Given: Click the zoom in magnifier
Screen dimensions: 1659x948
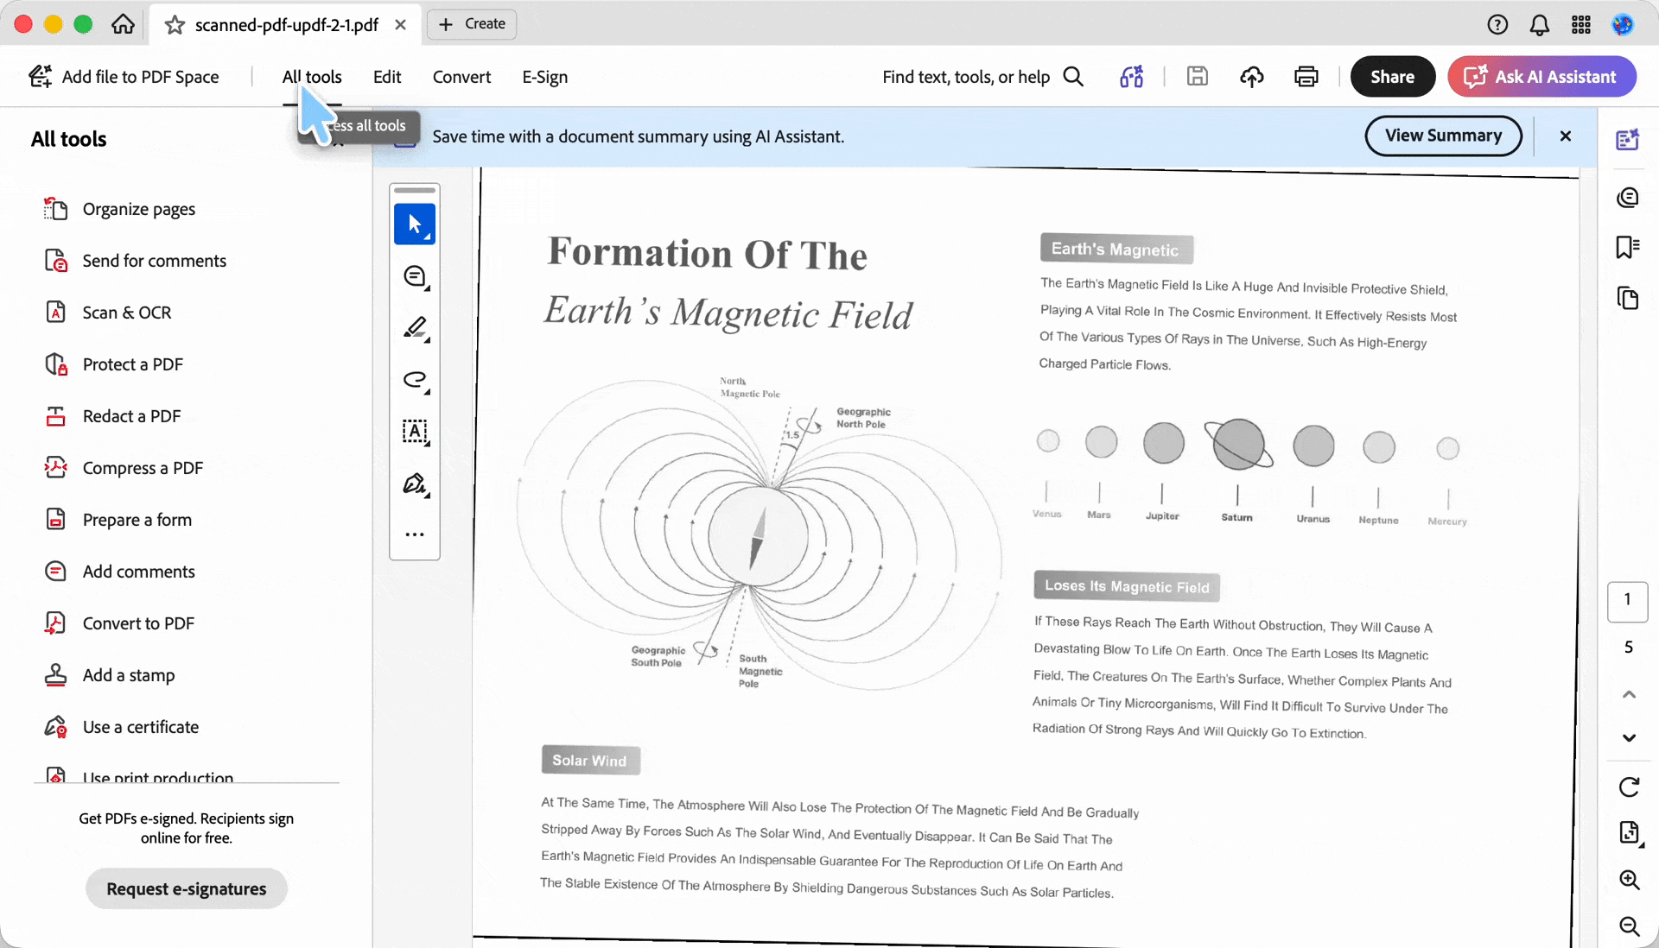Looking at the screenshot, I should (1629, 880).
